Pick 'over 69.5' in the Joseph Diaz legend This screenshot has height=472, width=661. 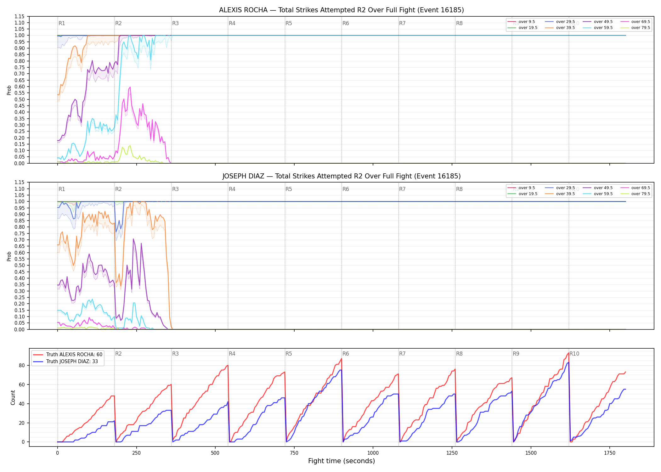[635, 188]
